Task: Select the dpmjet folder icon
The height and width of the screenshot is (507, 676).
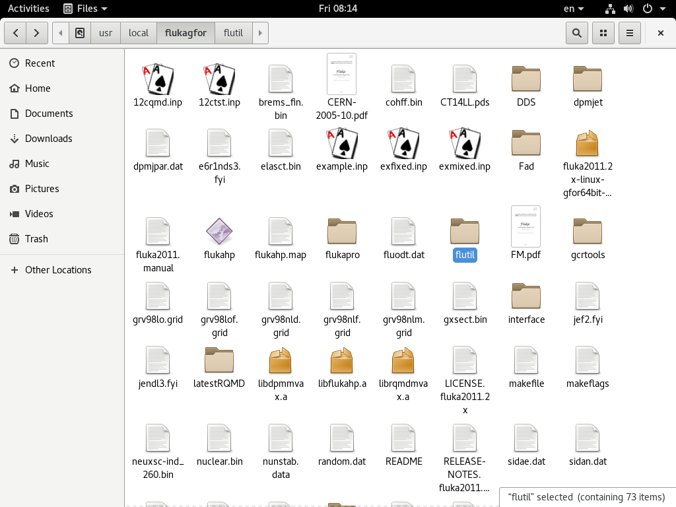Action: 588,79
